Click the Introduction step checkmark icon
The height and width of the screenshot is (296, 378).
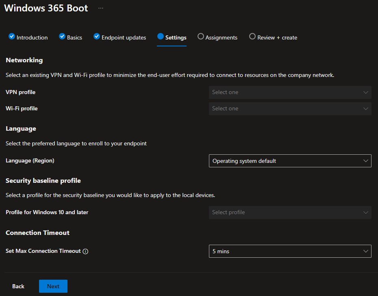[x=12, y=36]
